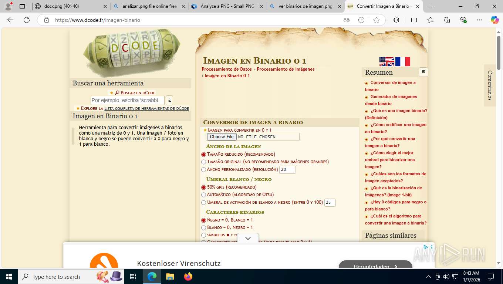Open the browser profile icon
Screen dimensions: 503x284
point(8,6)
